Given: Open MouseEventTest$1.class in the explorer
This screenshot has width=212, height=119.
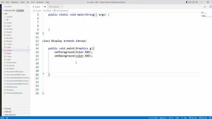Looking at the screenshot, I should coord(16,75).
